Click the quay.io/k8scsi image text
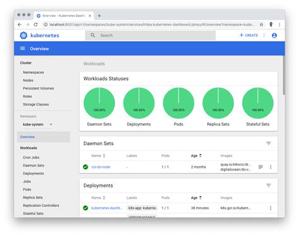The image size is (299, 236). [235, 165]
